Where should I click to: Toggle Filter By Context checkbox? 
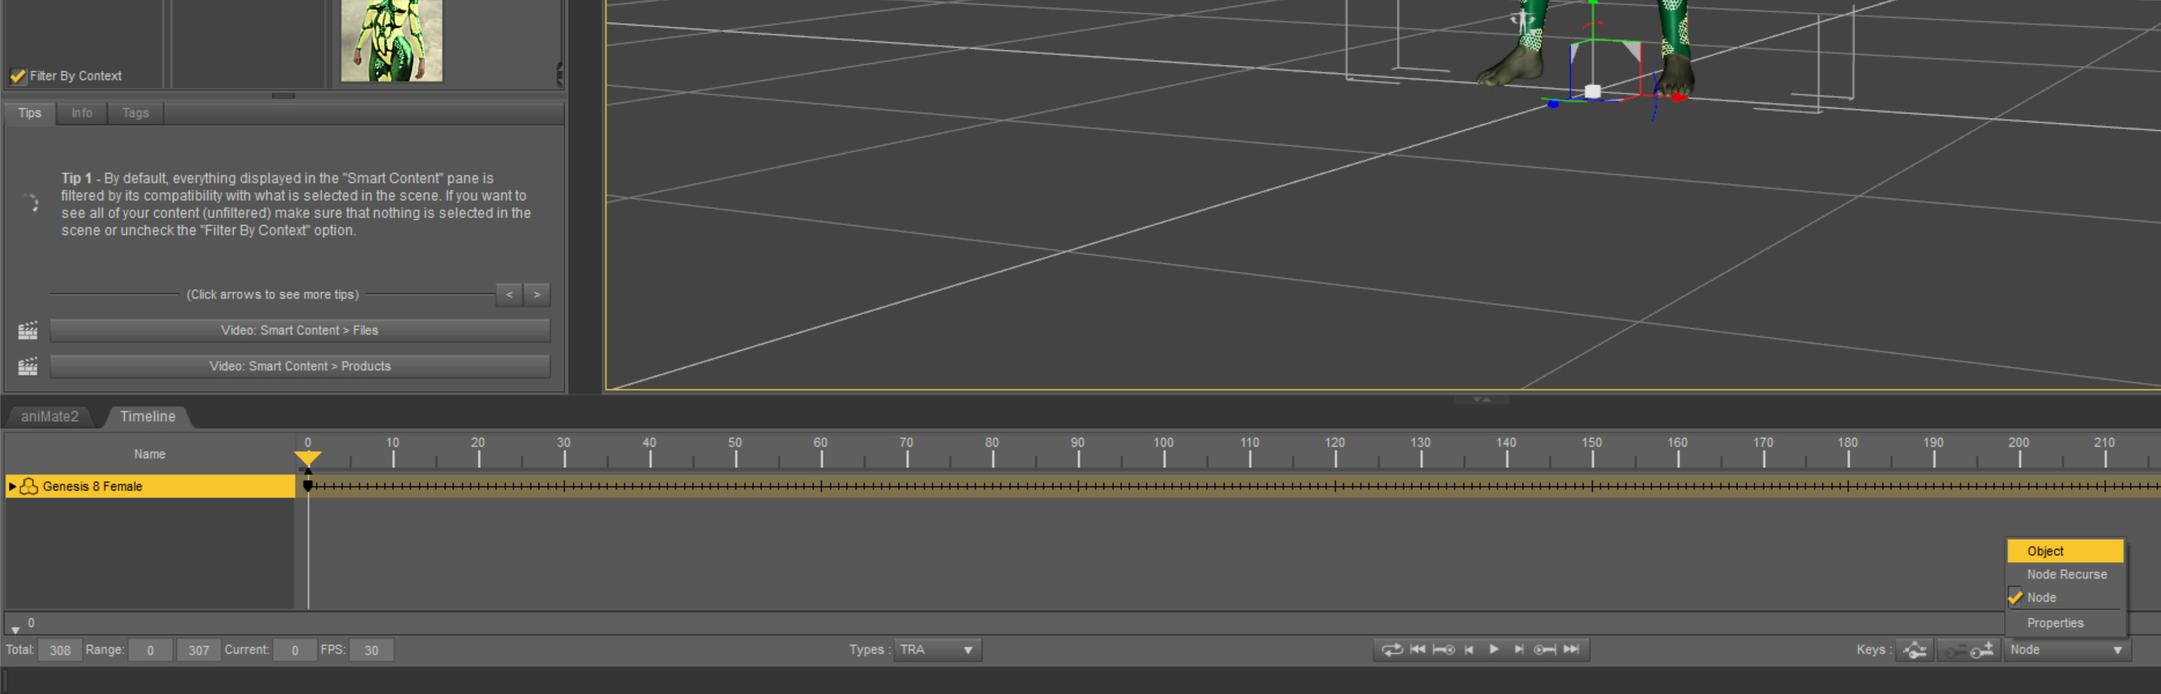tap(18, 76)
